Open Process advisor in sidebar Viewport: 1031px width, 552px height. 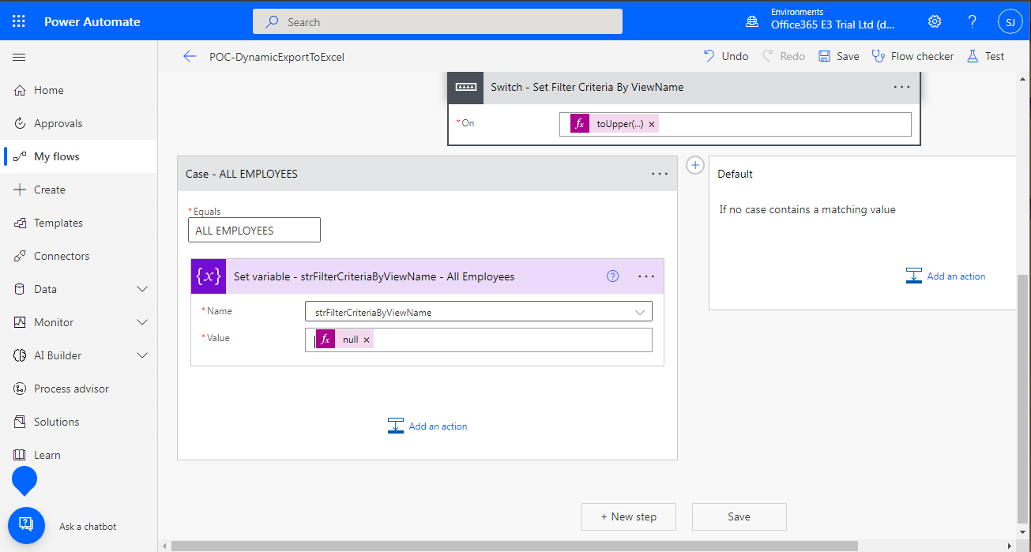tap(79, 389)
